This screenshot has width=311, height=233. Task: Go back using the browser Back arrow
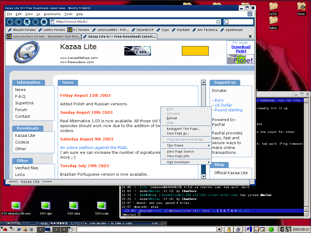(10, 22)
